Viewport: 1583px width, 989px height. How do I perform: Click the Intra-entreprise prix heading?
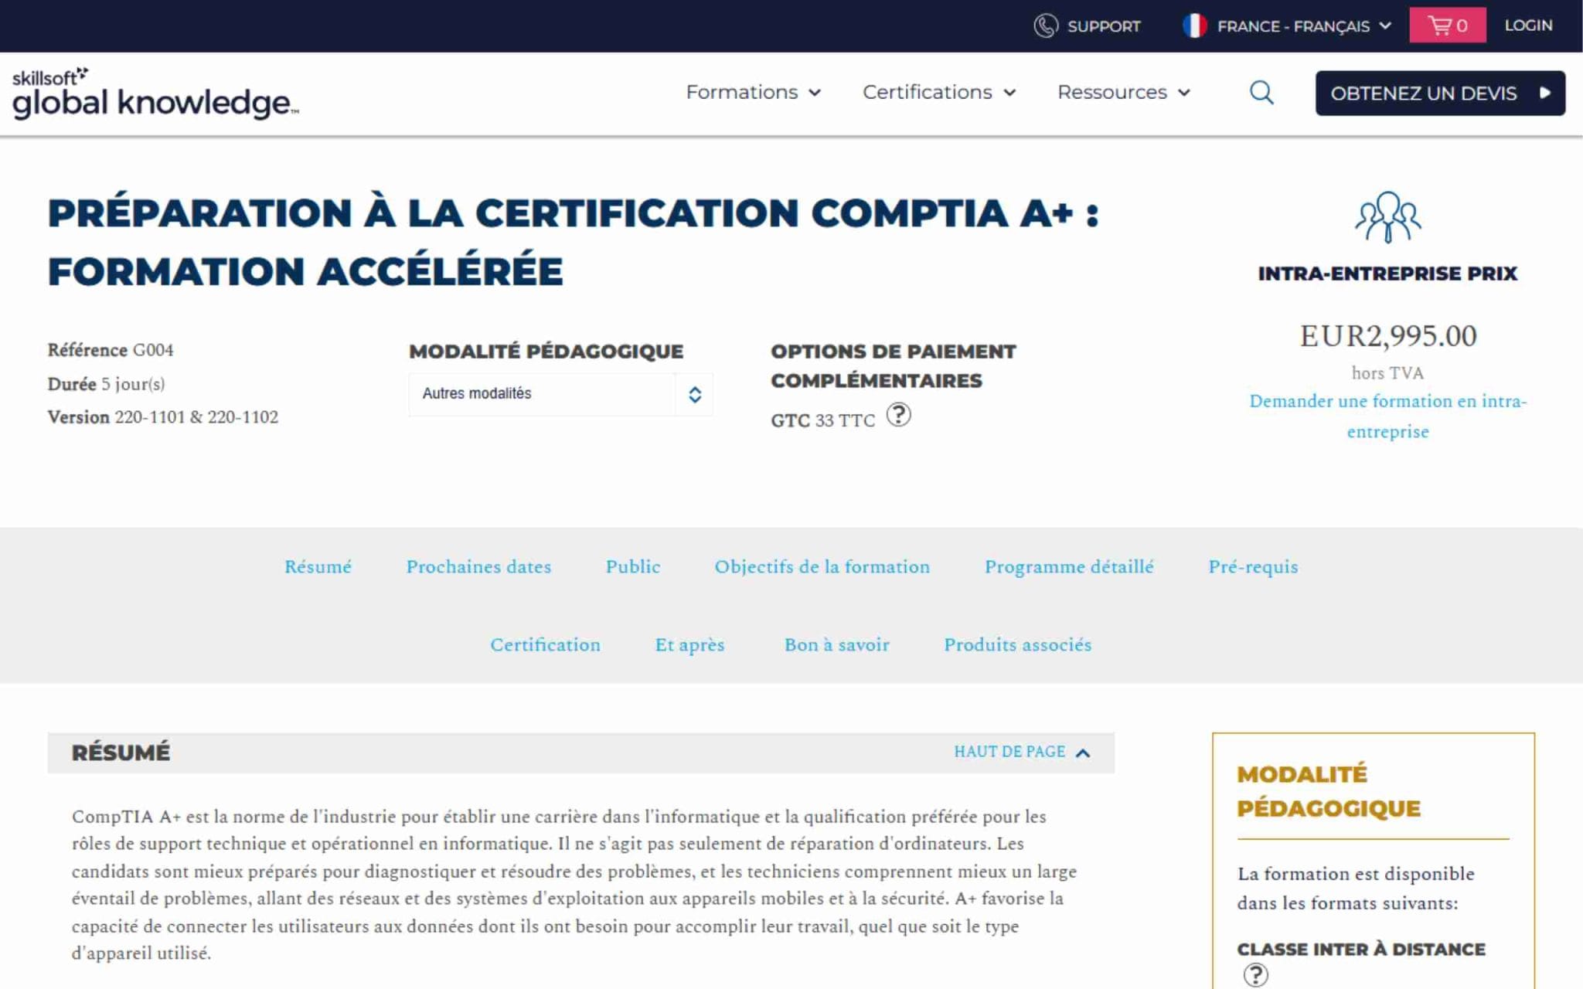(x=1387, y=274)
